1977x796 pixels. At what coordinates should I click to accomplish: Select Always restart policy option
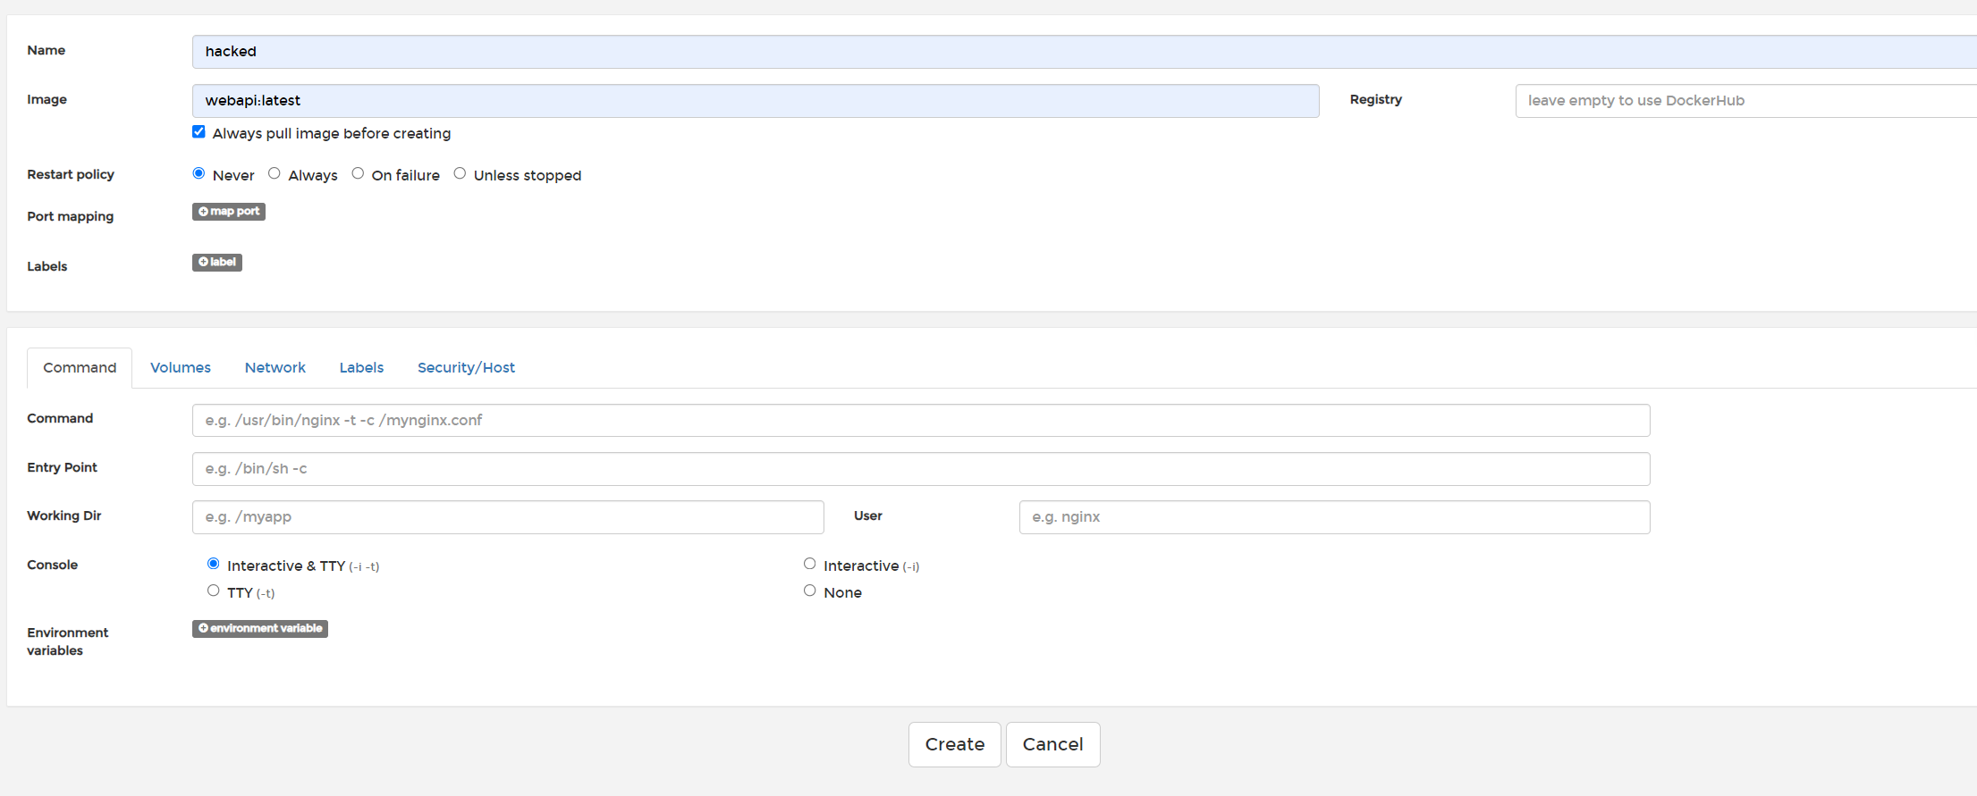[275, 173]
